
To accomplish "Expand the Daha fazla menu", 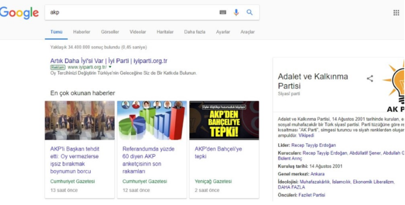I will pos(195,32).
